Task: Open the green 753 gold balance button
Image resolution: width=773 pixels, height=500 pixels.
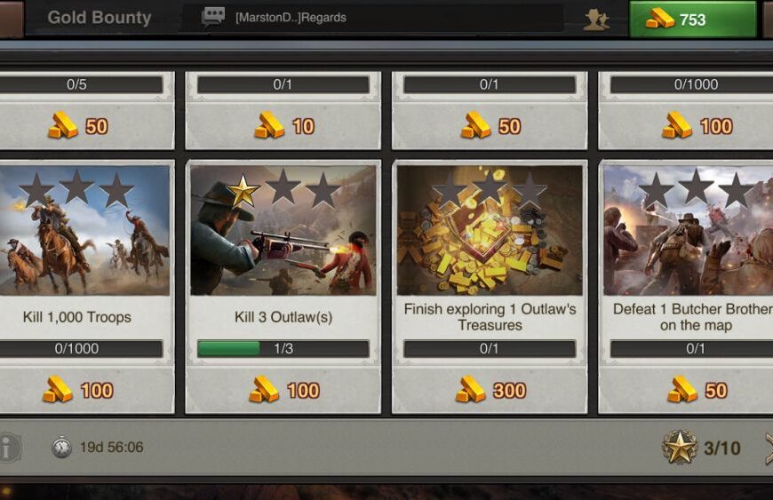Action: coord(692,19)
